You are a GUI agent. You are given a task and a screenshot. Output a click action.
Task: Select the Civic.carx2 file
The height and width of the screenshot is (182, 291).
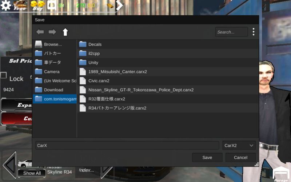pyautogui.click(x=99, y=81)
